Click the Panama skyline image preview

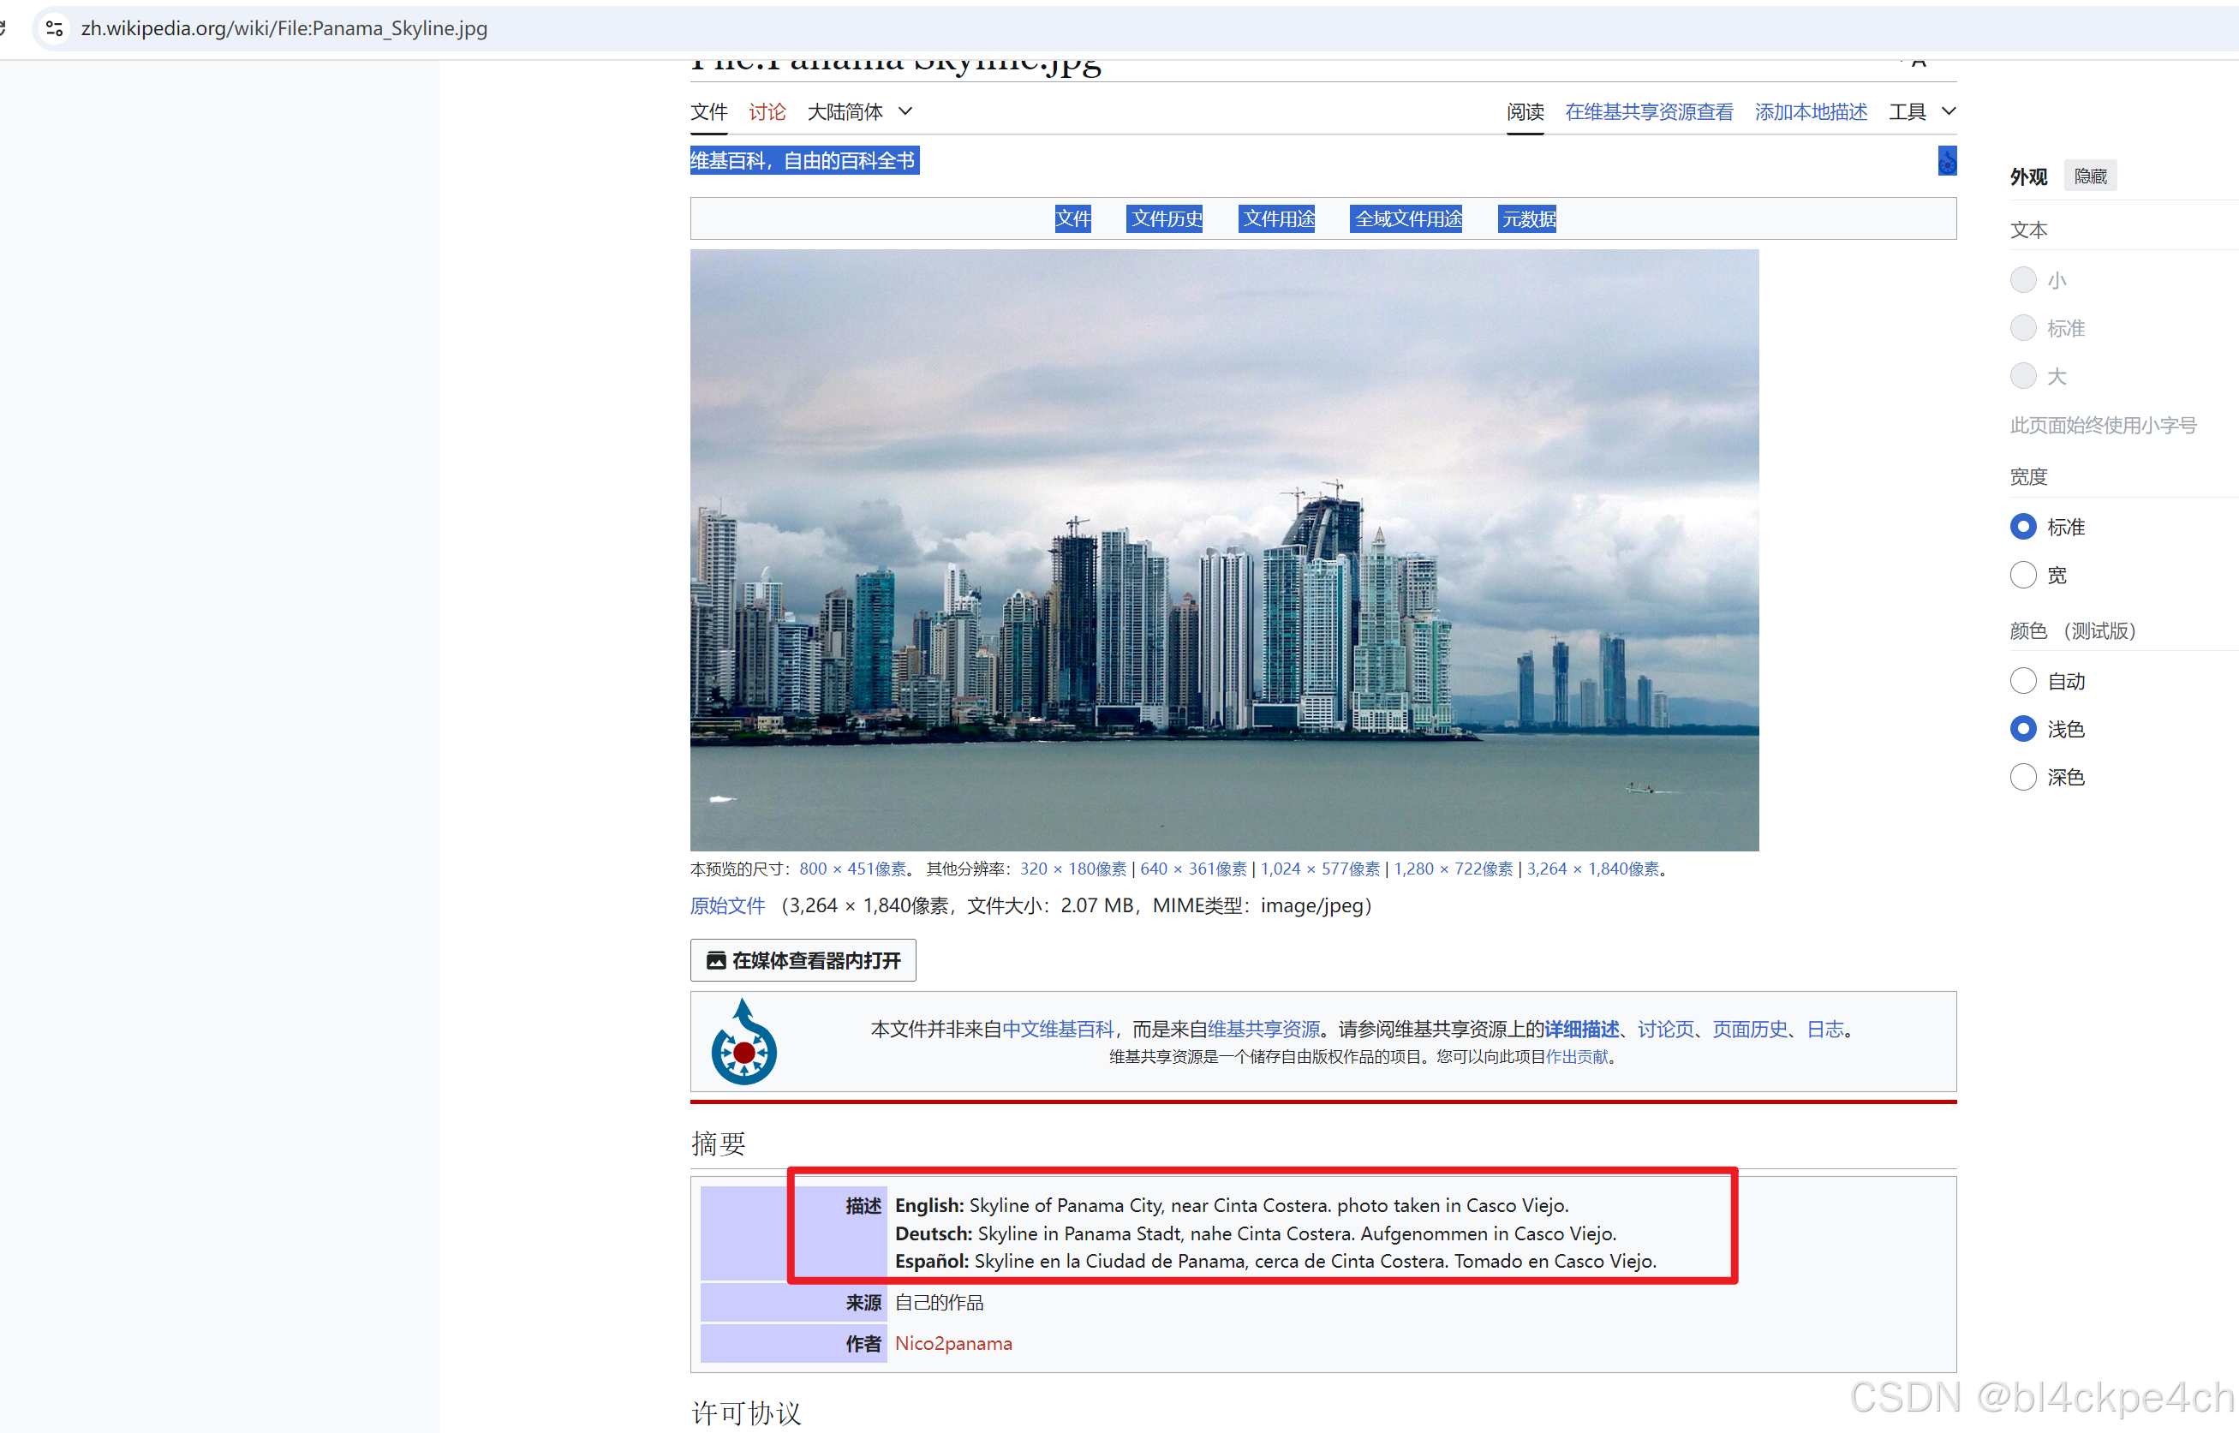(1224, 549)
